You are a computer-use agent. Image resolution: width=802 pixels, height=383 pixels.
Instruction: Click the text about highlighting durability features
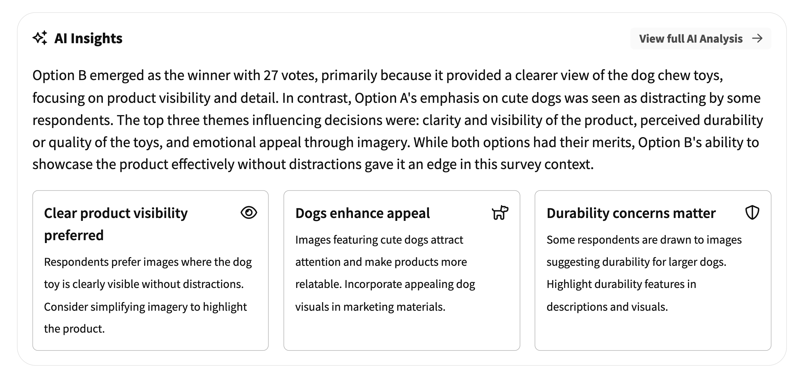(x=621, y=295)
